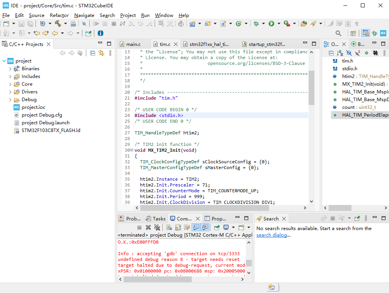Expand the Debug folder node

pyautogui.click(x=10, y=100)
